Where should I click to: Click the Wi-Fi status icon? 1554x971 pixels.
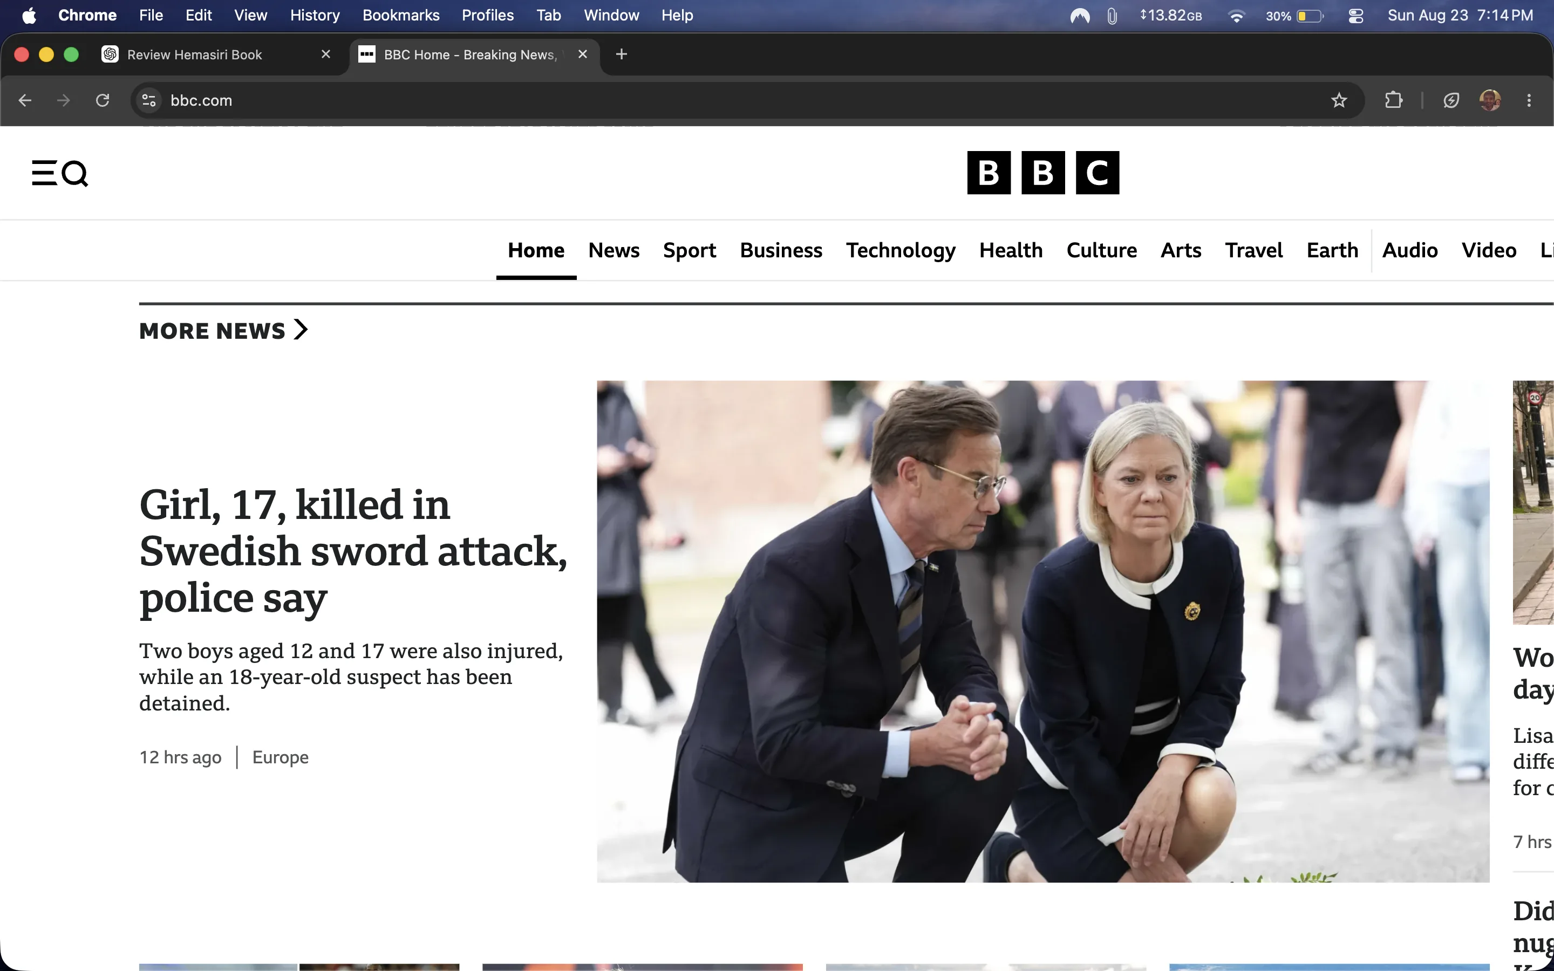pos(1236,16)
